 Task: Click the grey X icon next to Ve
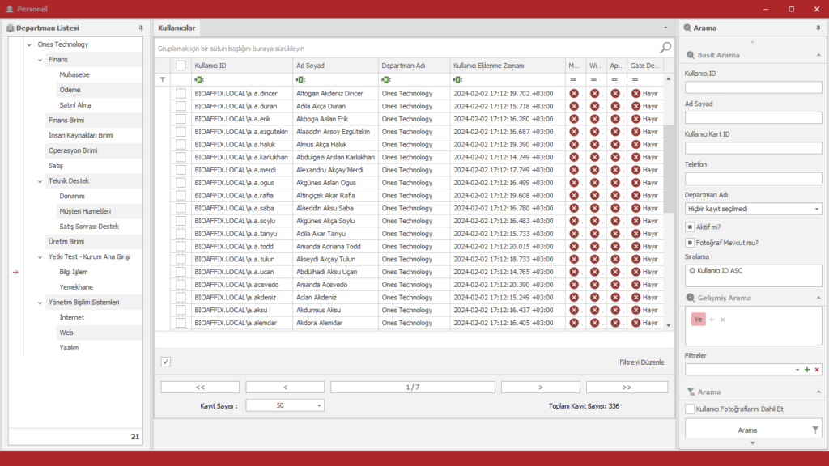[x=723, y=319]
